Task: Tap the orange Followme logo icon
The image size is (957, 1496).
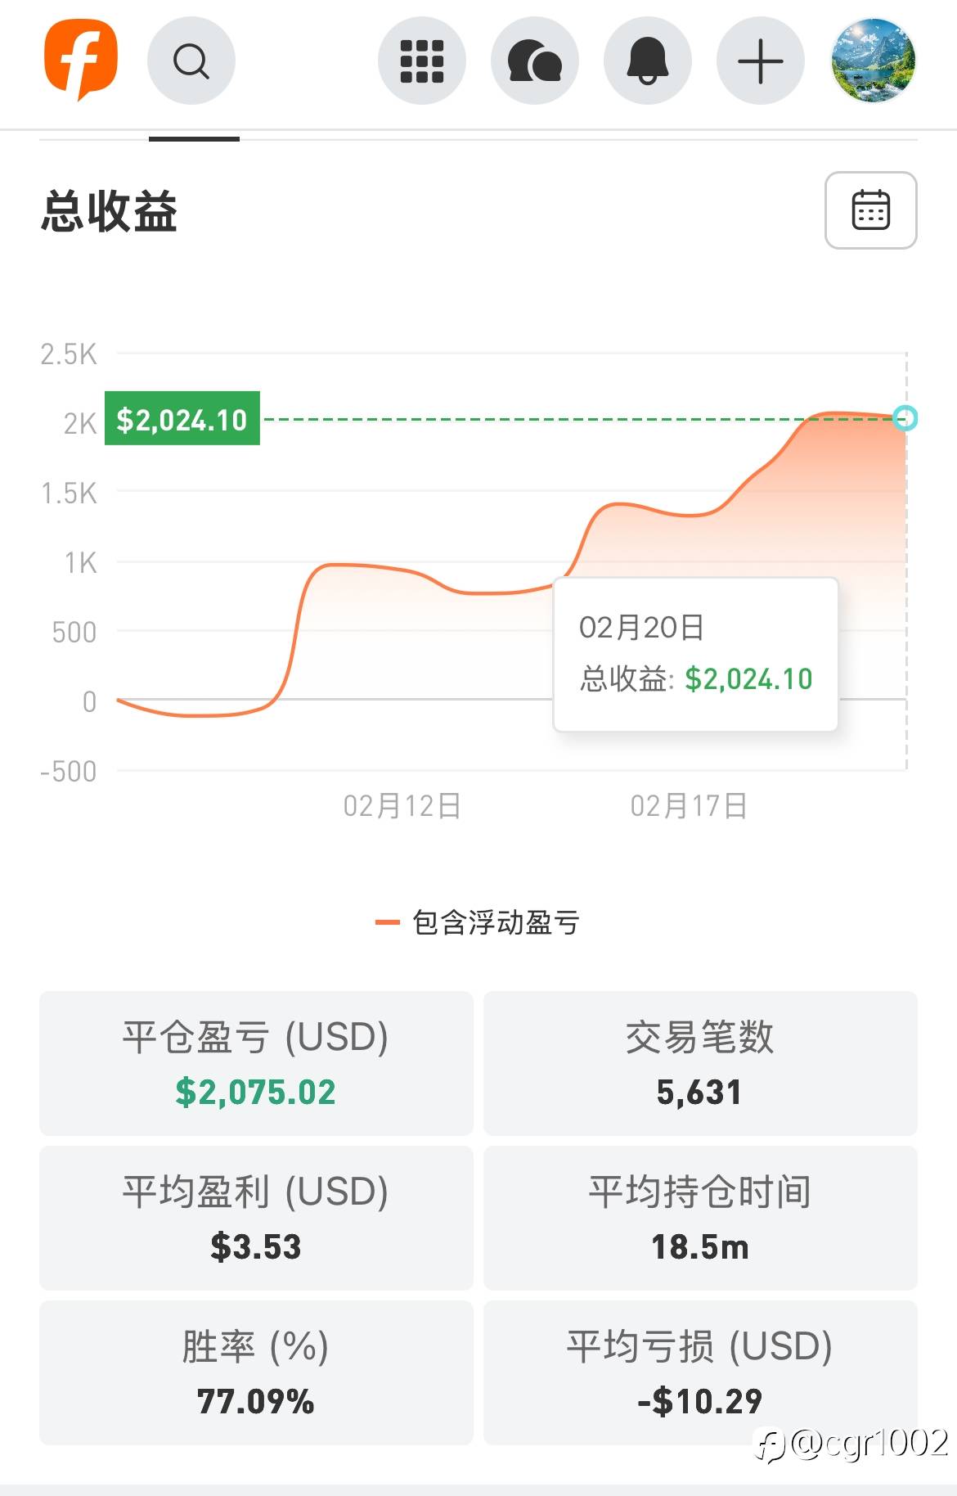Action: tap(81, 61)
